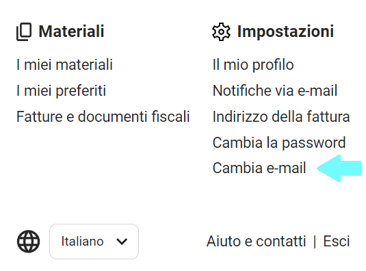366x271 pixels.
Task: Go to I miei materiali
Action: tap(65, 64)
